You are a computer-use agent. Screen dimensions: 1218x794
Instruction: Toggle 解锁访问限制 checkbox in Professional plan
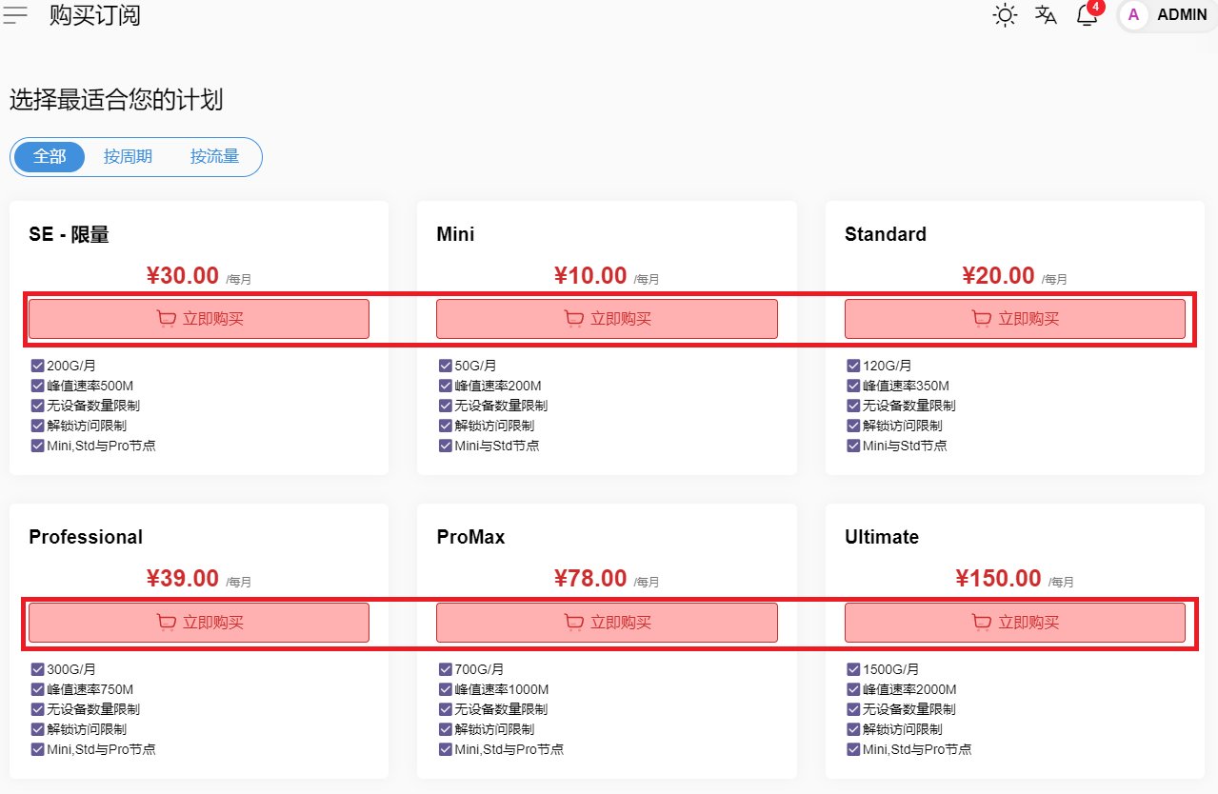pos(38,729)
